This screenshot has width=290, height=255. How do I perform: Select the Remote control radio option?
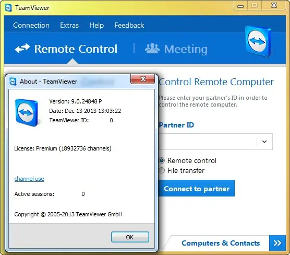pyautogui.click(x=162, y=160)
